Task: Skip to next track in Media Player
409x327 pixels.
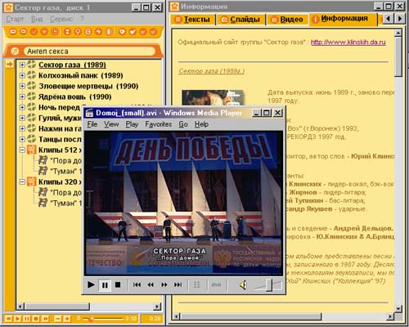Action: click(x=178, y=284)
